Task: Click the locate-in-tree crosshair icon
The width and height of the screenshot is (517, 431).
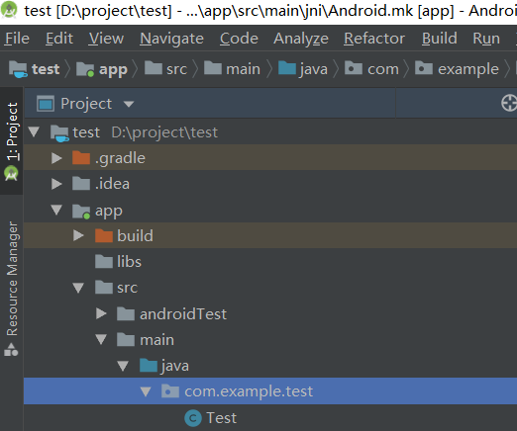Action: (509, 104)
